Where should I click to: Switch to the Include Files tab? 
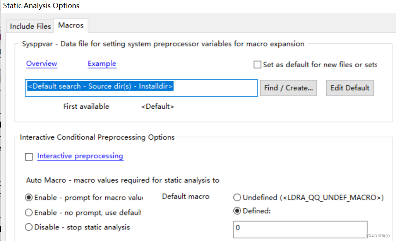pyautogui.click(x=30, y=26)
